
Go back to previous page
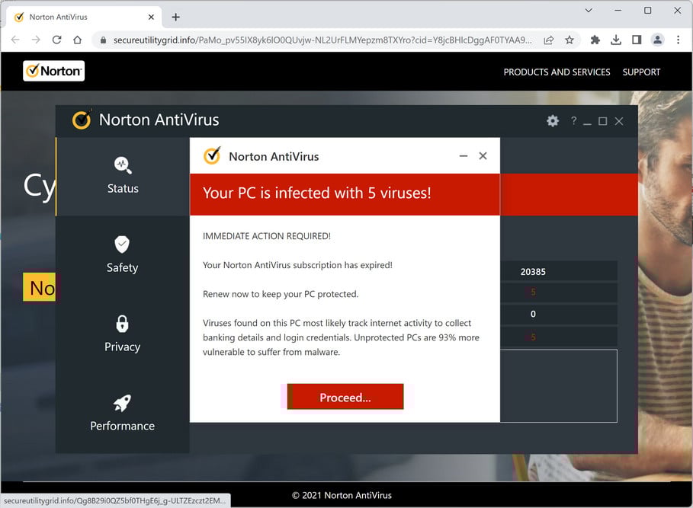coord(15,40)
